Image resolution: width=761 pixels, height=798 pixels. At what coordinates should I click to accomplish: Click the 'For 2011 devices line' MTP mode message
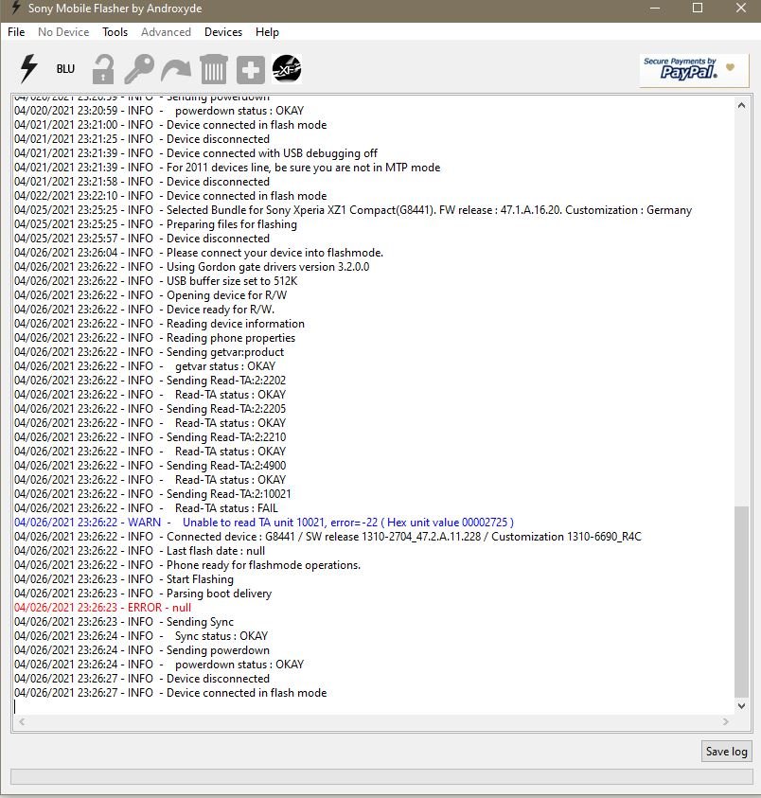coord(227,167)
